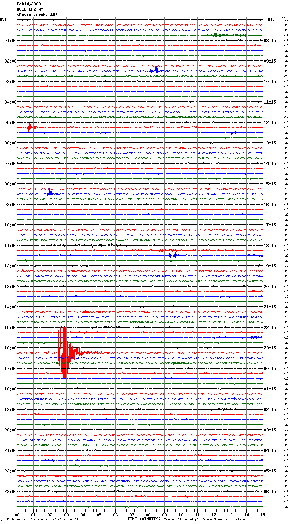
Task: Select the 15:00 MST time label
Action: [x=11, y=328]
